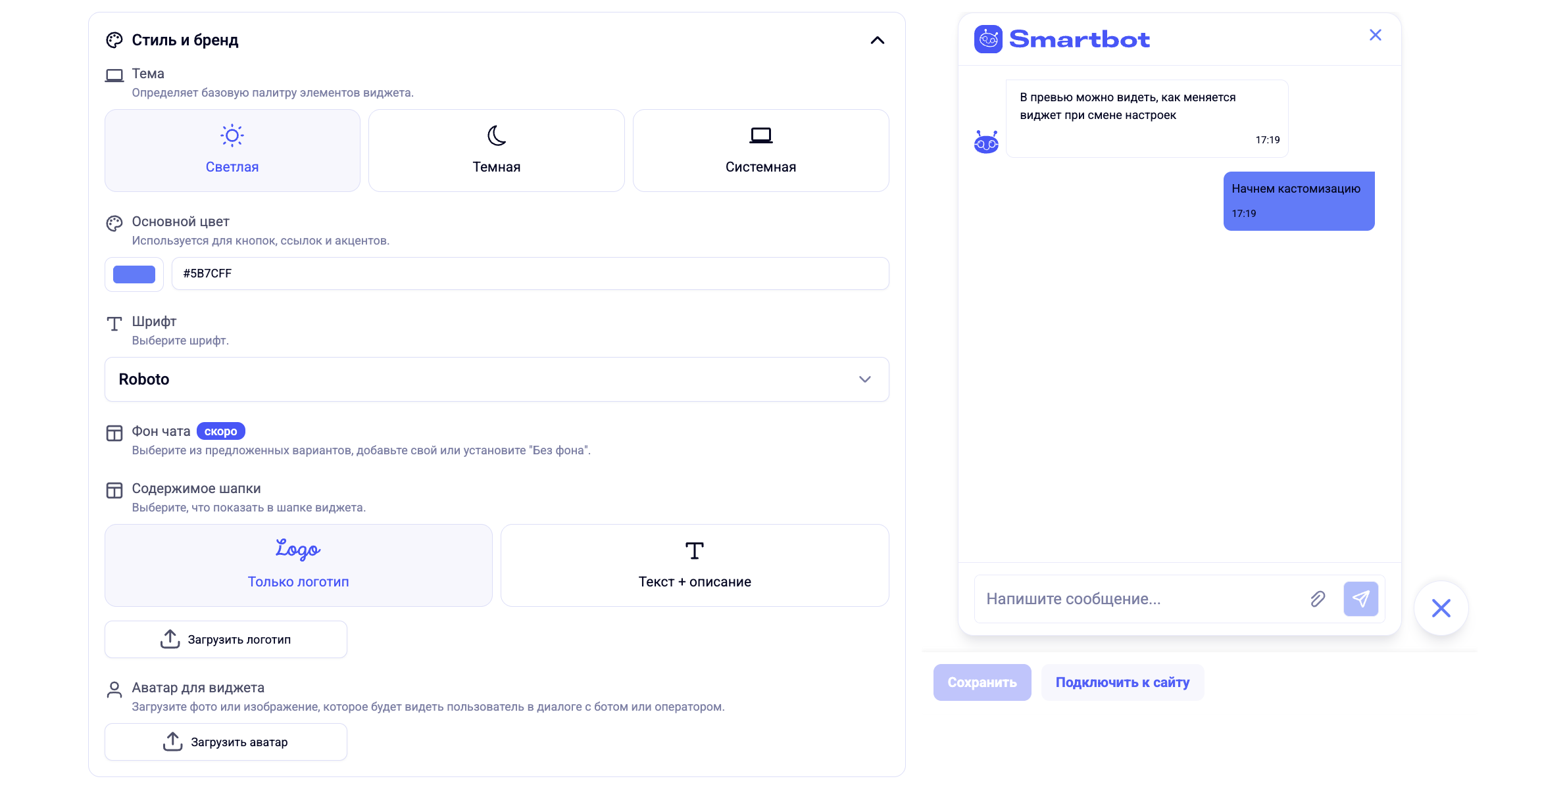Click the palette icon next to Стиль и бренд
Viewport: 1567px width, 785px height.
[114, 40]
